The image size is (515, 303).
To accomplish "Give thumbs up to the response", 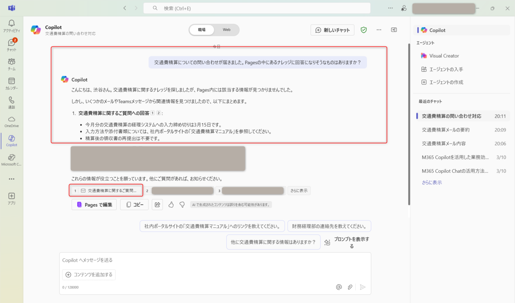I will pos(171,205).
